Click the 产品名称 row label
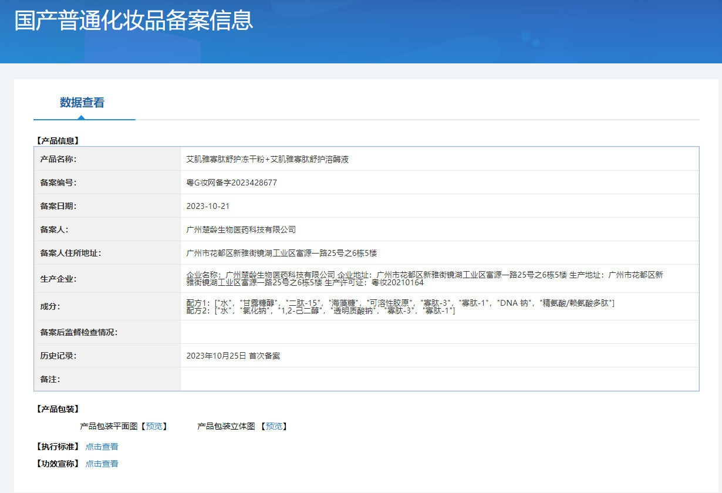The height and width of the screenshot is (493, 722). (x=58, y=159)
